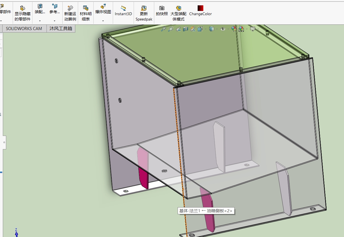The image size is (344, 237).
Task: Toggle the Section View icon
Action: (186, 29)
